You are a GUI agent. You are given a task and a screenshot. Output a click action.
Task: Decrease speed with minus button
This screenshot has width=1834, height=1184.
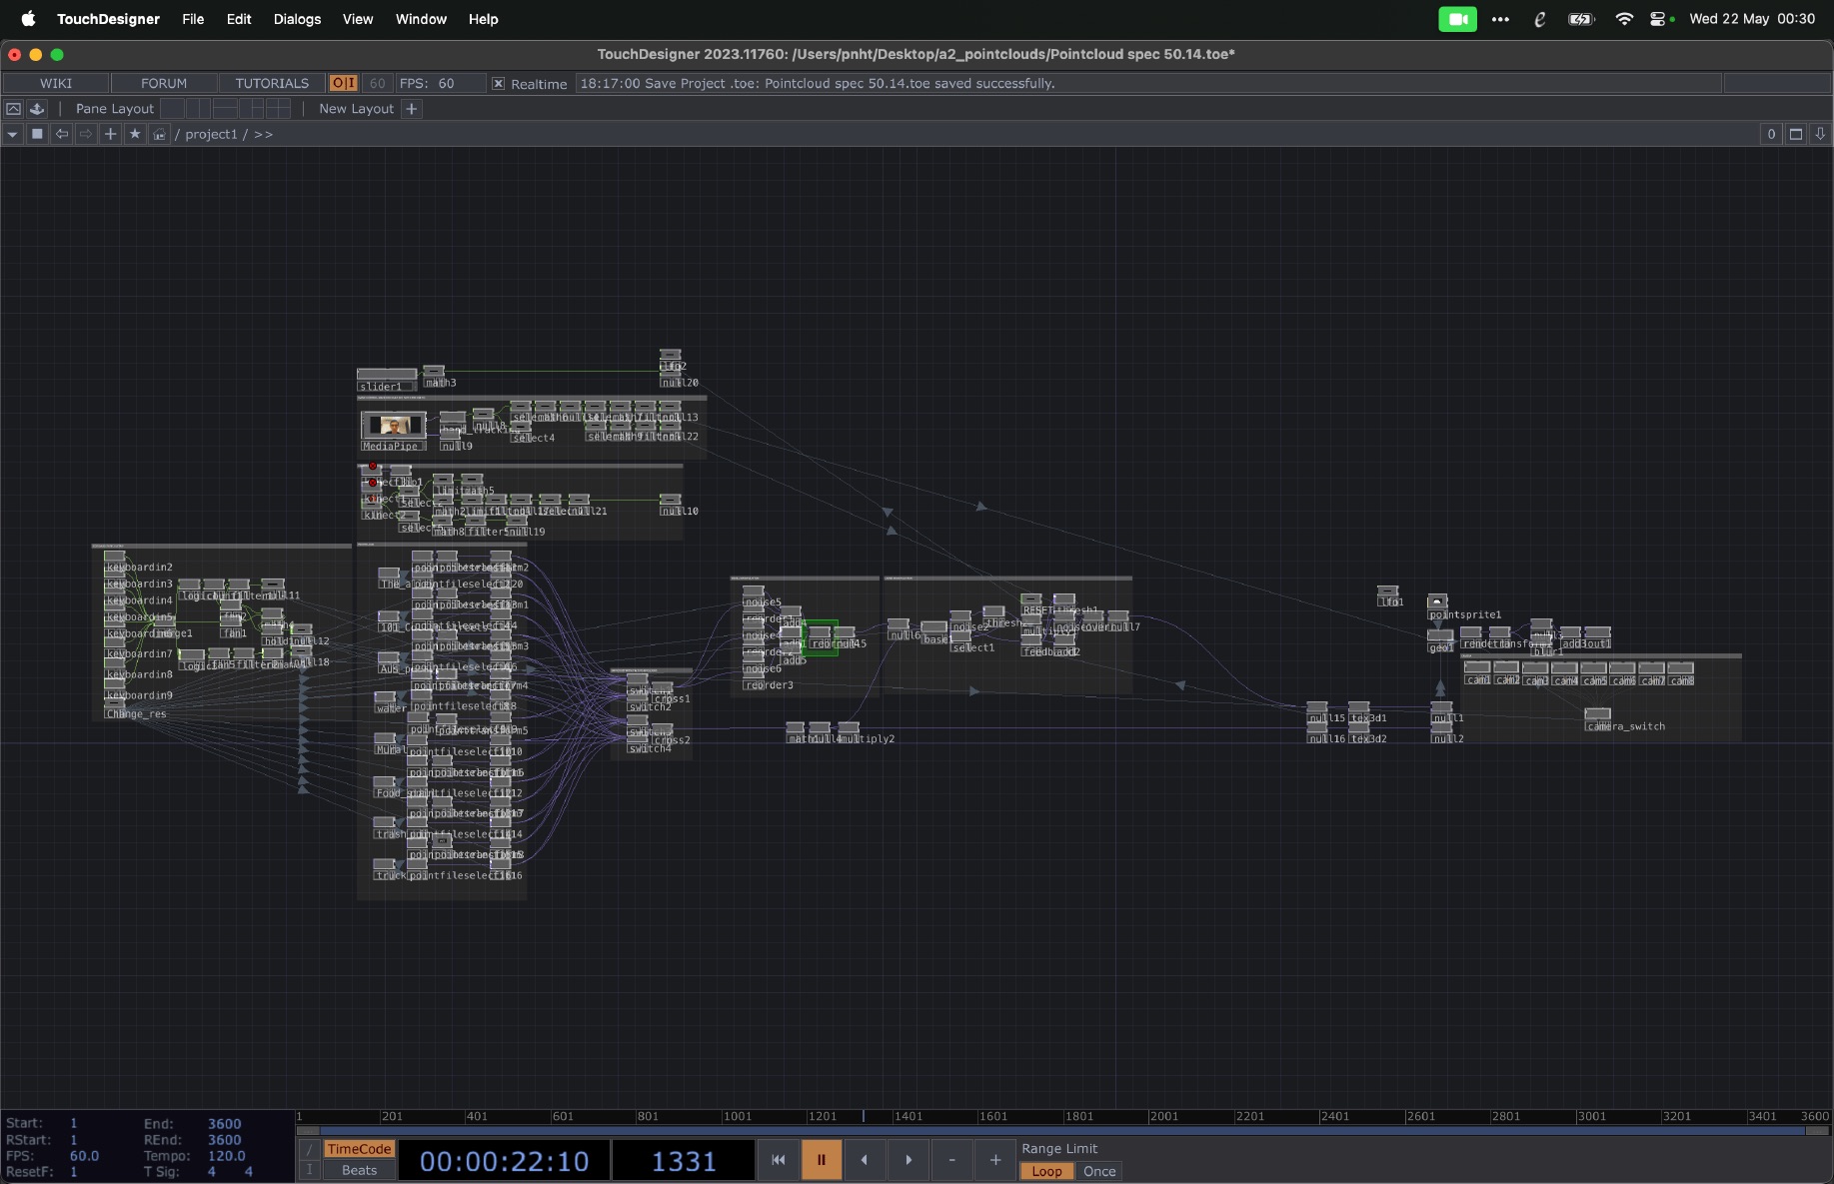pyautogui.click(x=951, y=1160)
